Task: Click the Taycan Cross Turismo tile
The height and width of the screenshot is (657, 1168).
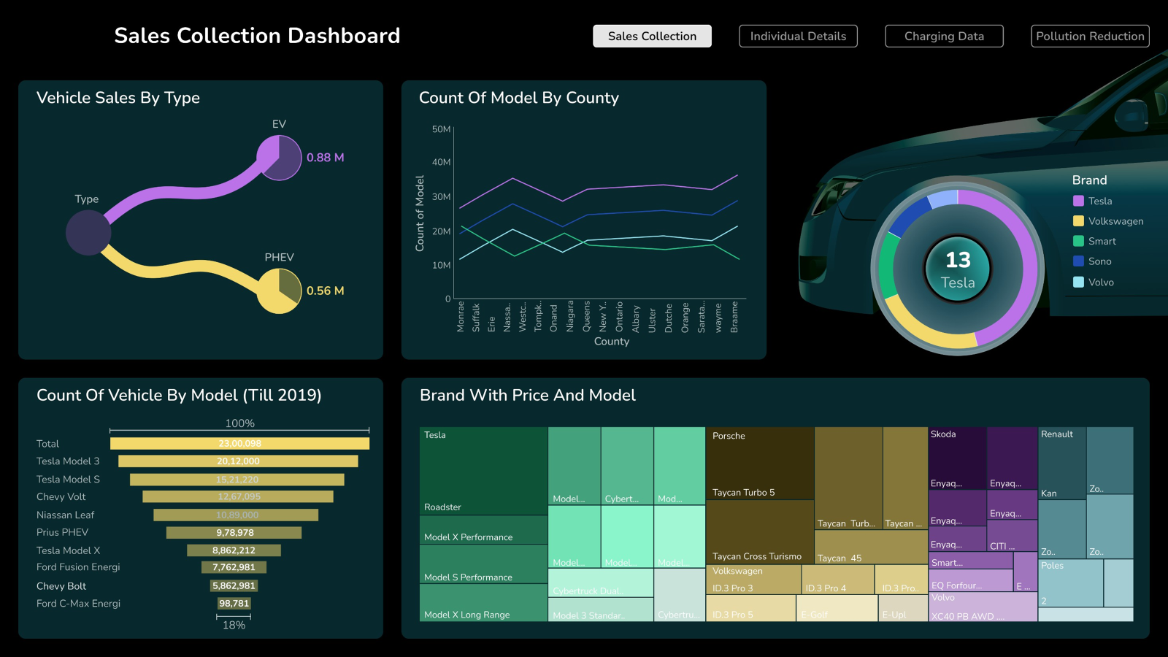Action: click(x=760, y=533)
